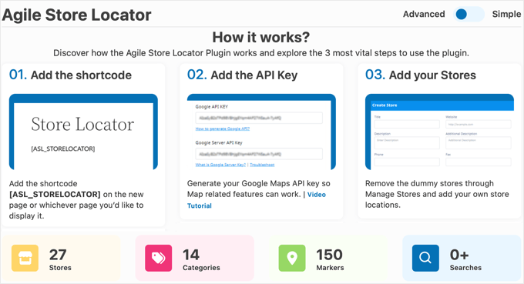Click the bold [ASL_STORELOCATOR] shortcode text
Viewport: 524px width, 284px height.
55,194
